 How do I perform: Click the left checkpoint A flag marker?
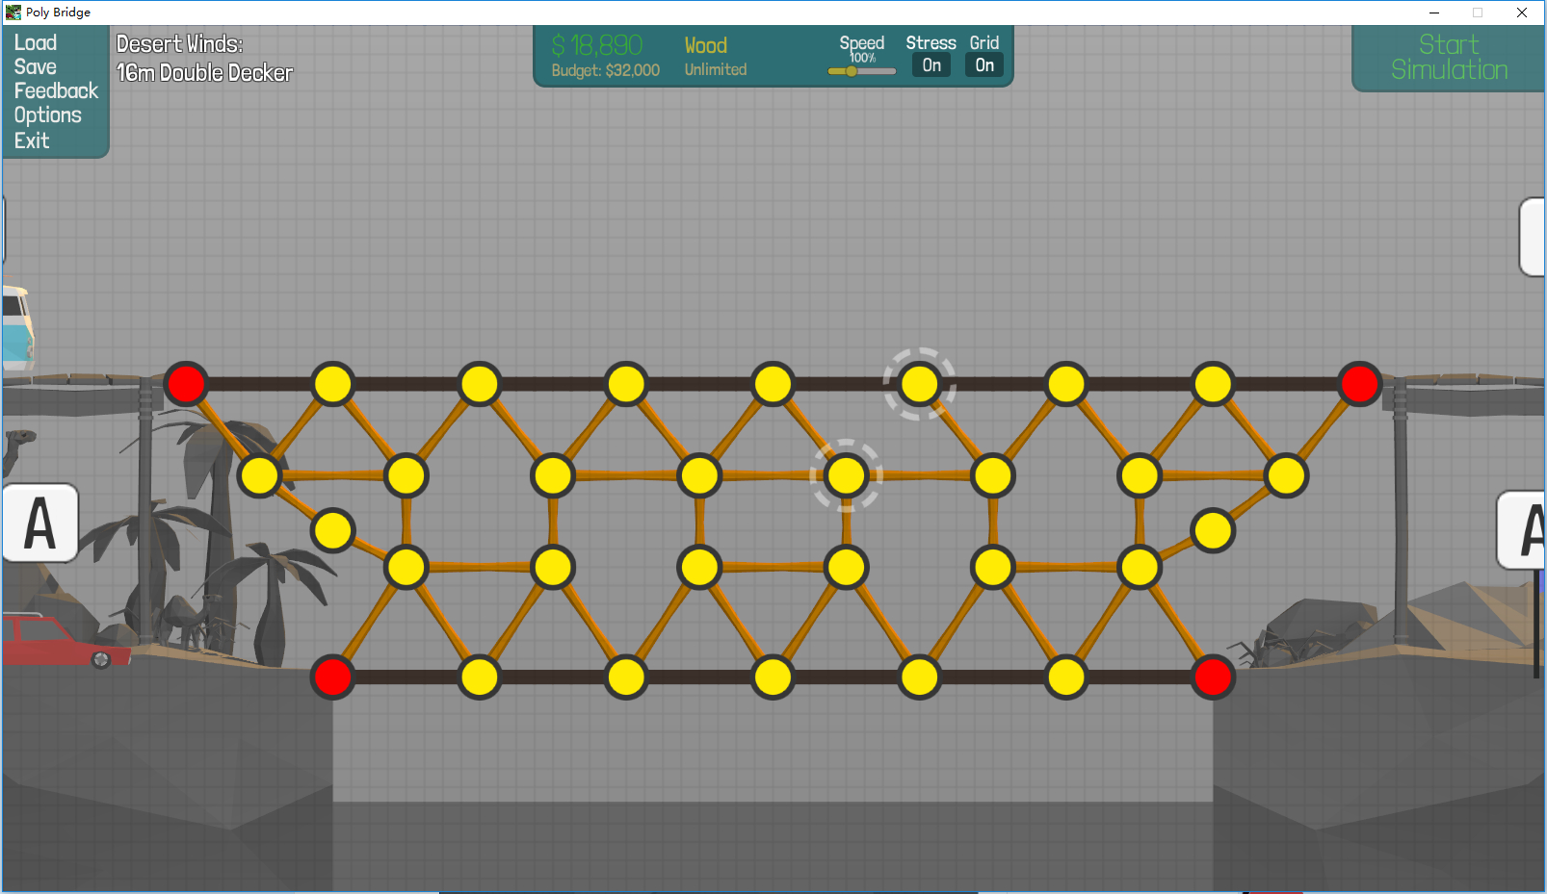[x=39, y=523]
